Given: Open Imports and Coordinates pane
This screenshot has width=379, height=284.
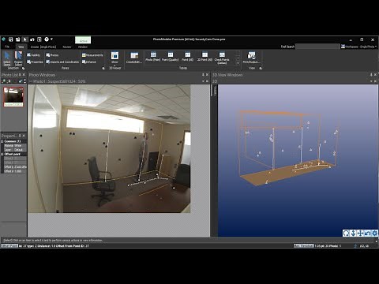Looking at the screenshot, I should pos(62,62).
